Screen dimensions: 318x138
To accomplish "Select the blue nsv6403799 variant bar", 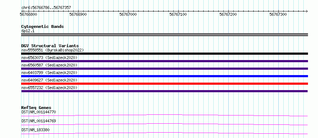I will [164, 76].
